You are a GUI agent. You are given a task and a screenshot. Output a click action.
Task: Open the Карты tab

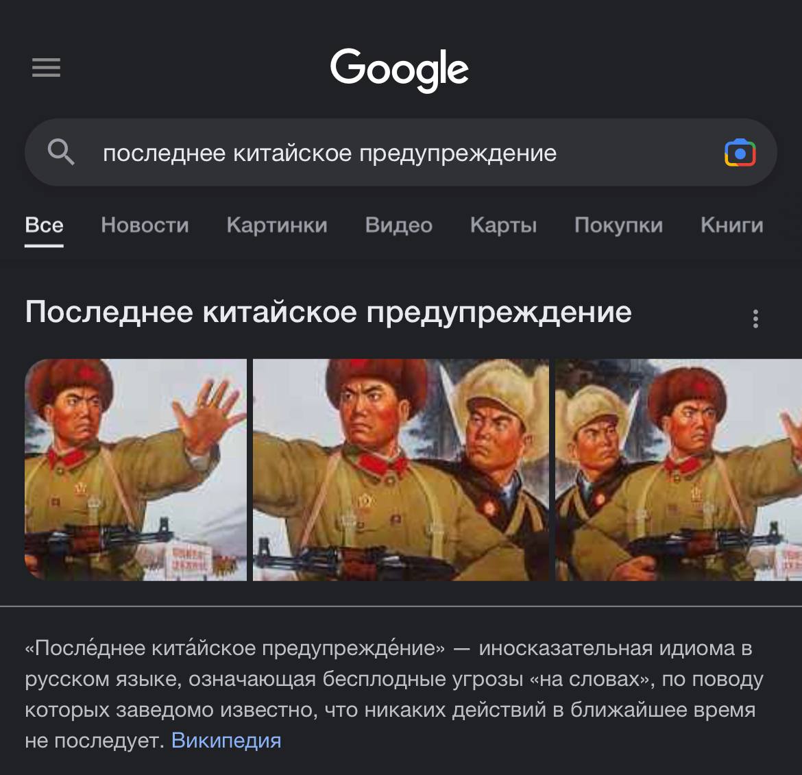click(x=503, y=225)
